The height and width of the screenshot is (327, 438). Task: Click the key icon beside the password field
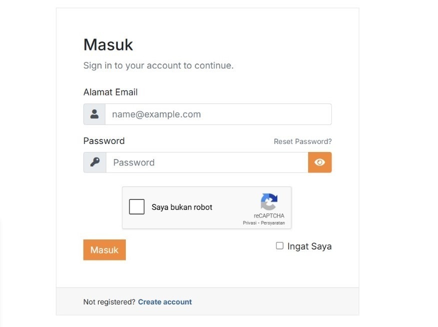point(95,162)
